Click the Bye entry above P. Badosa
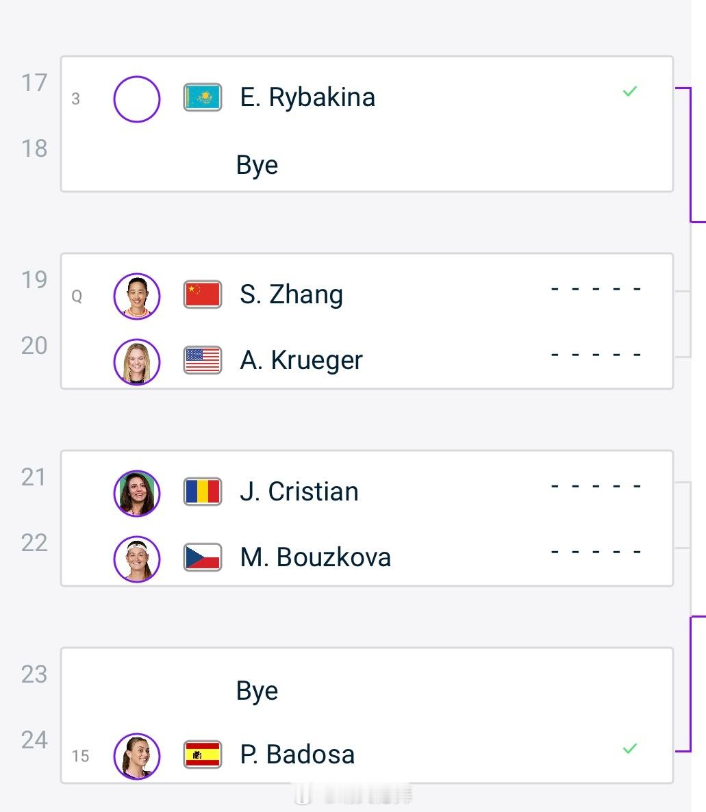Viewport: 706px width, 812px height. click(257, 690)
